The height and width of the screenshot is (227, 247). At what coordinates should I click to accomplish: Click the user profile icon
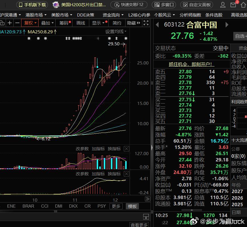pyautogui.click(x=223, y=5)
